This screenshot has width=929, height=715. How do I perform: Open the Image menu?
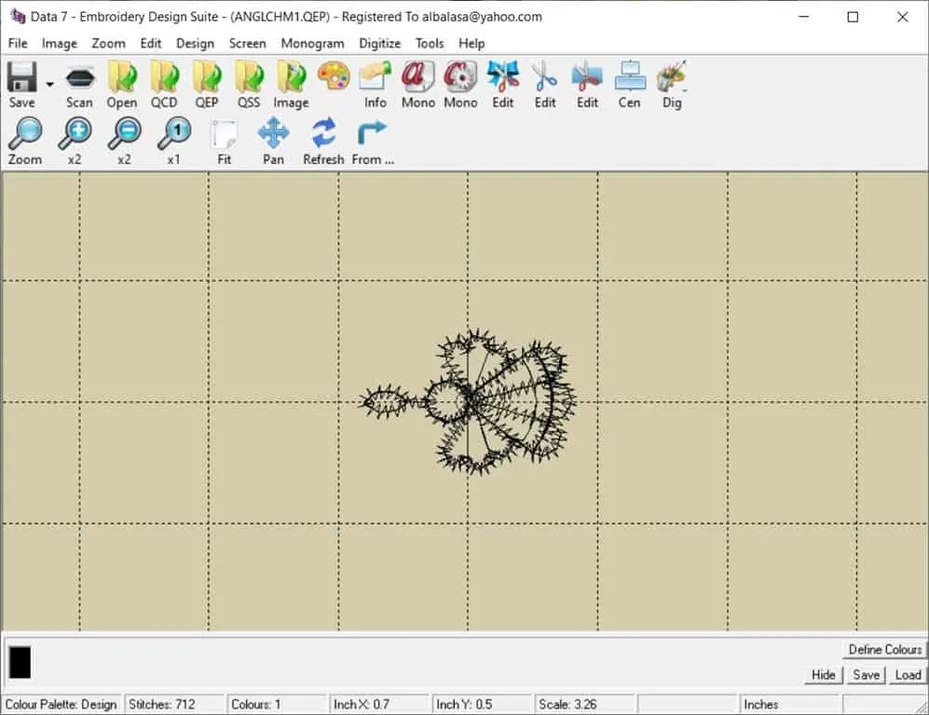(60, 43)
